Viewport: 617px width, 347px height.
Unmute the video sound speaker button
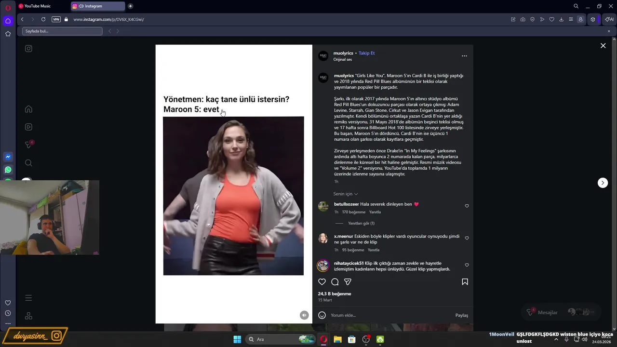click(x=304, y=315)
